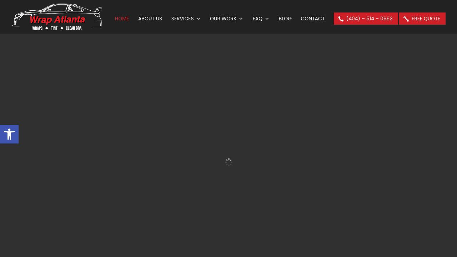
Task: Click the Wraps Tint Clear Bra tagline
Action: [57, 28]
